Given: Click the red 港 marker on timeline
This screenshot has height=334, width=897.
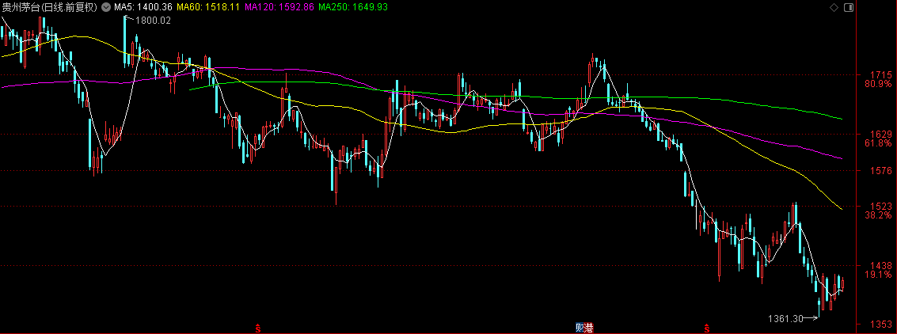Looking at the screenshot, I should [589, 328].
